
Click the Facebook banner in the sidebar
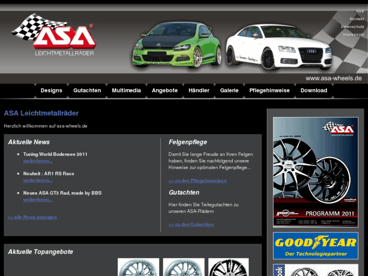(316, 270)
